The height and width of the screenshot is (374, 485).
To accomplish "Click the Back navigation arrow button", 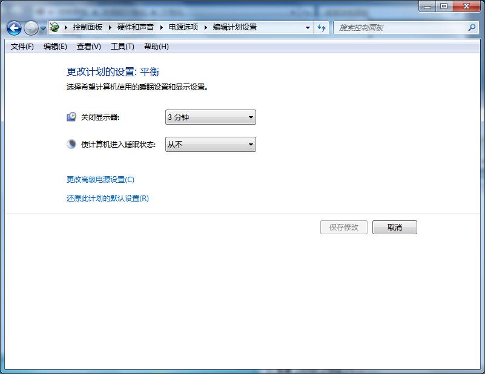I will [x=14, y=28].
